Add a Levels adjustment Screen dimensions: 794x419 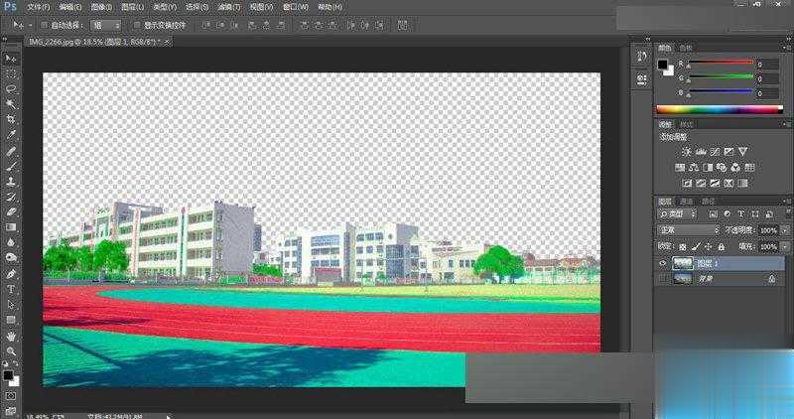(x=701, y=152)
